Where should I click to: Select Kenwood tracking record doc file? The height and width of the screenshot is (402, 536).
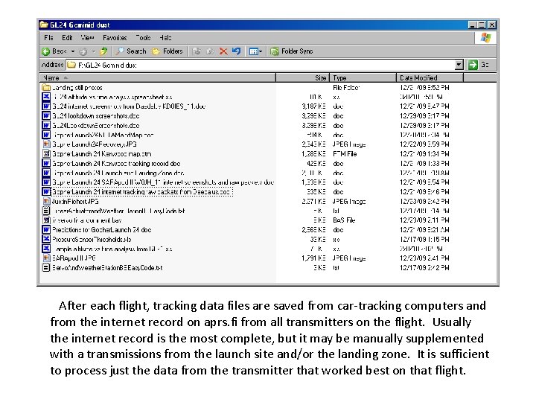click(x=116, y=163)
